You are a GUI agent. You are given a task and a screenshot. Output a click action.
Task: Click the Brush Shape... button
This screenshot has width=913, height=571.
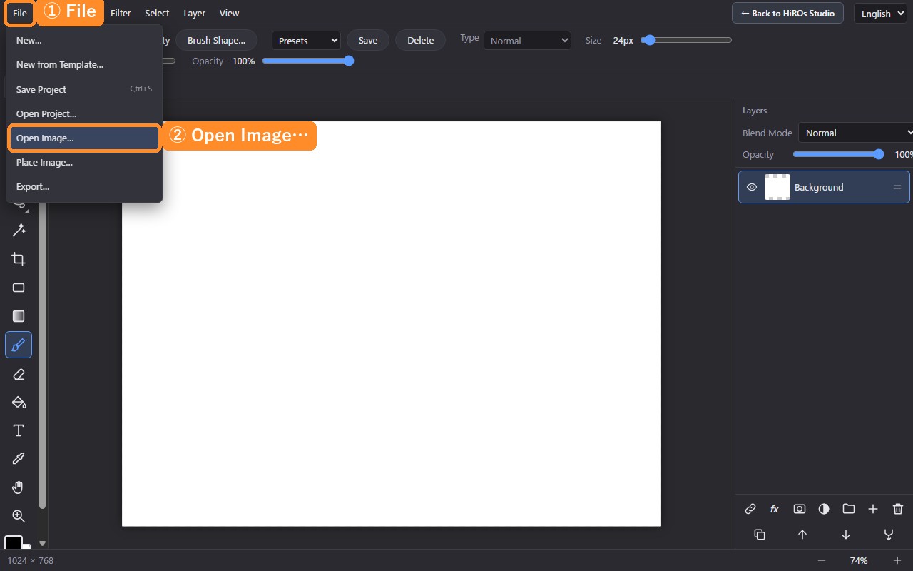pos(216,41)
